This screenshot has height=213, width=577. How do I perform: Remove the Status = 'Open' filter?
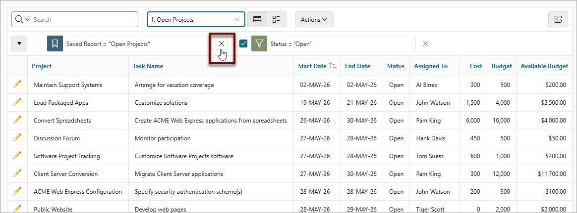pyautogui.click(x=426, y=43)
